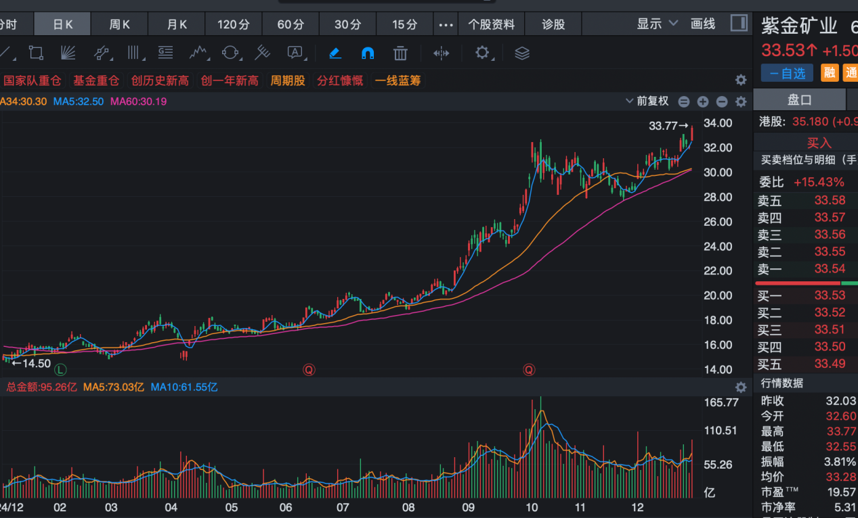858x518 pixels.
Task: Select the text annotation tool
Action: (295, 53)
